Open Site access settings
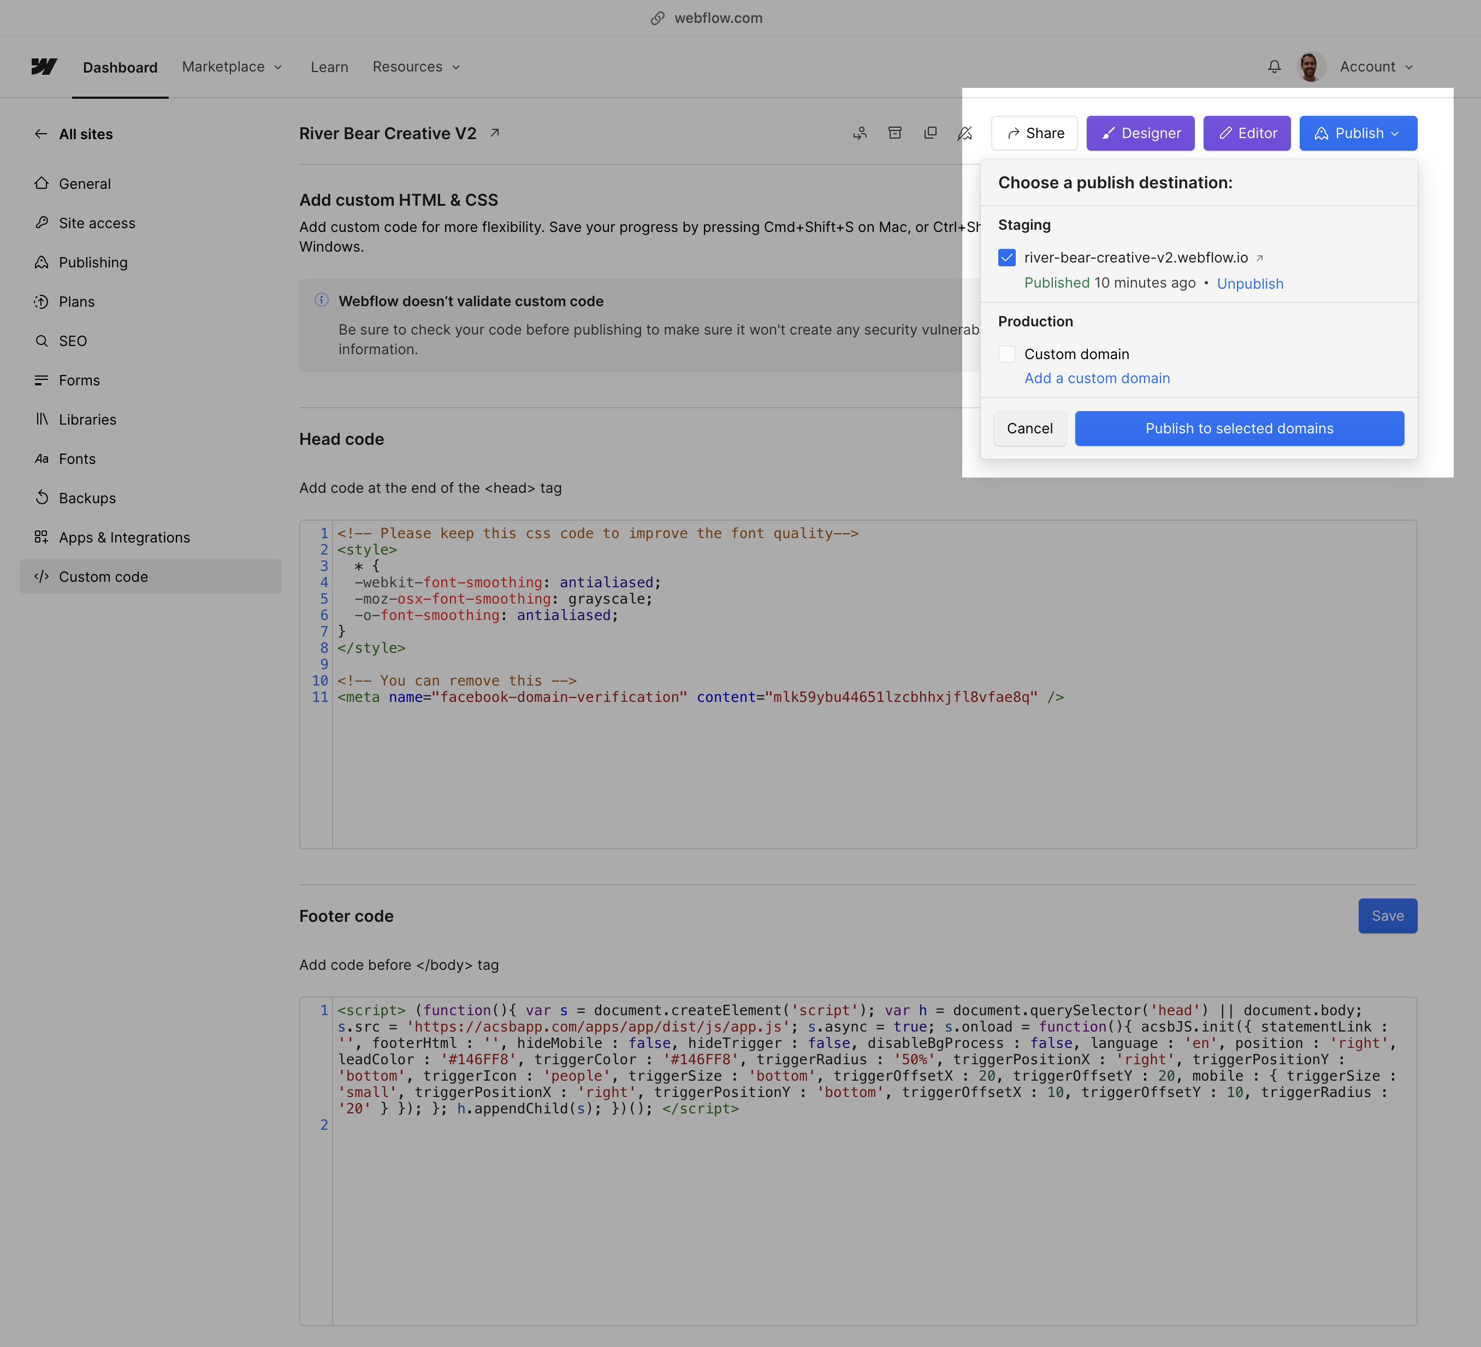The image size is (1481, 1347). (x=151, y=223)
